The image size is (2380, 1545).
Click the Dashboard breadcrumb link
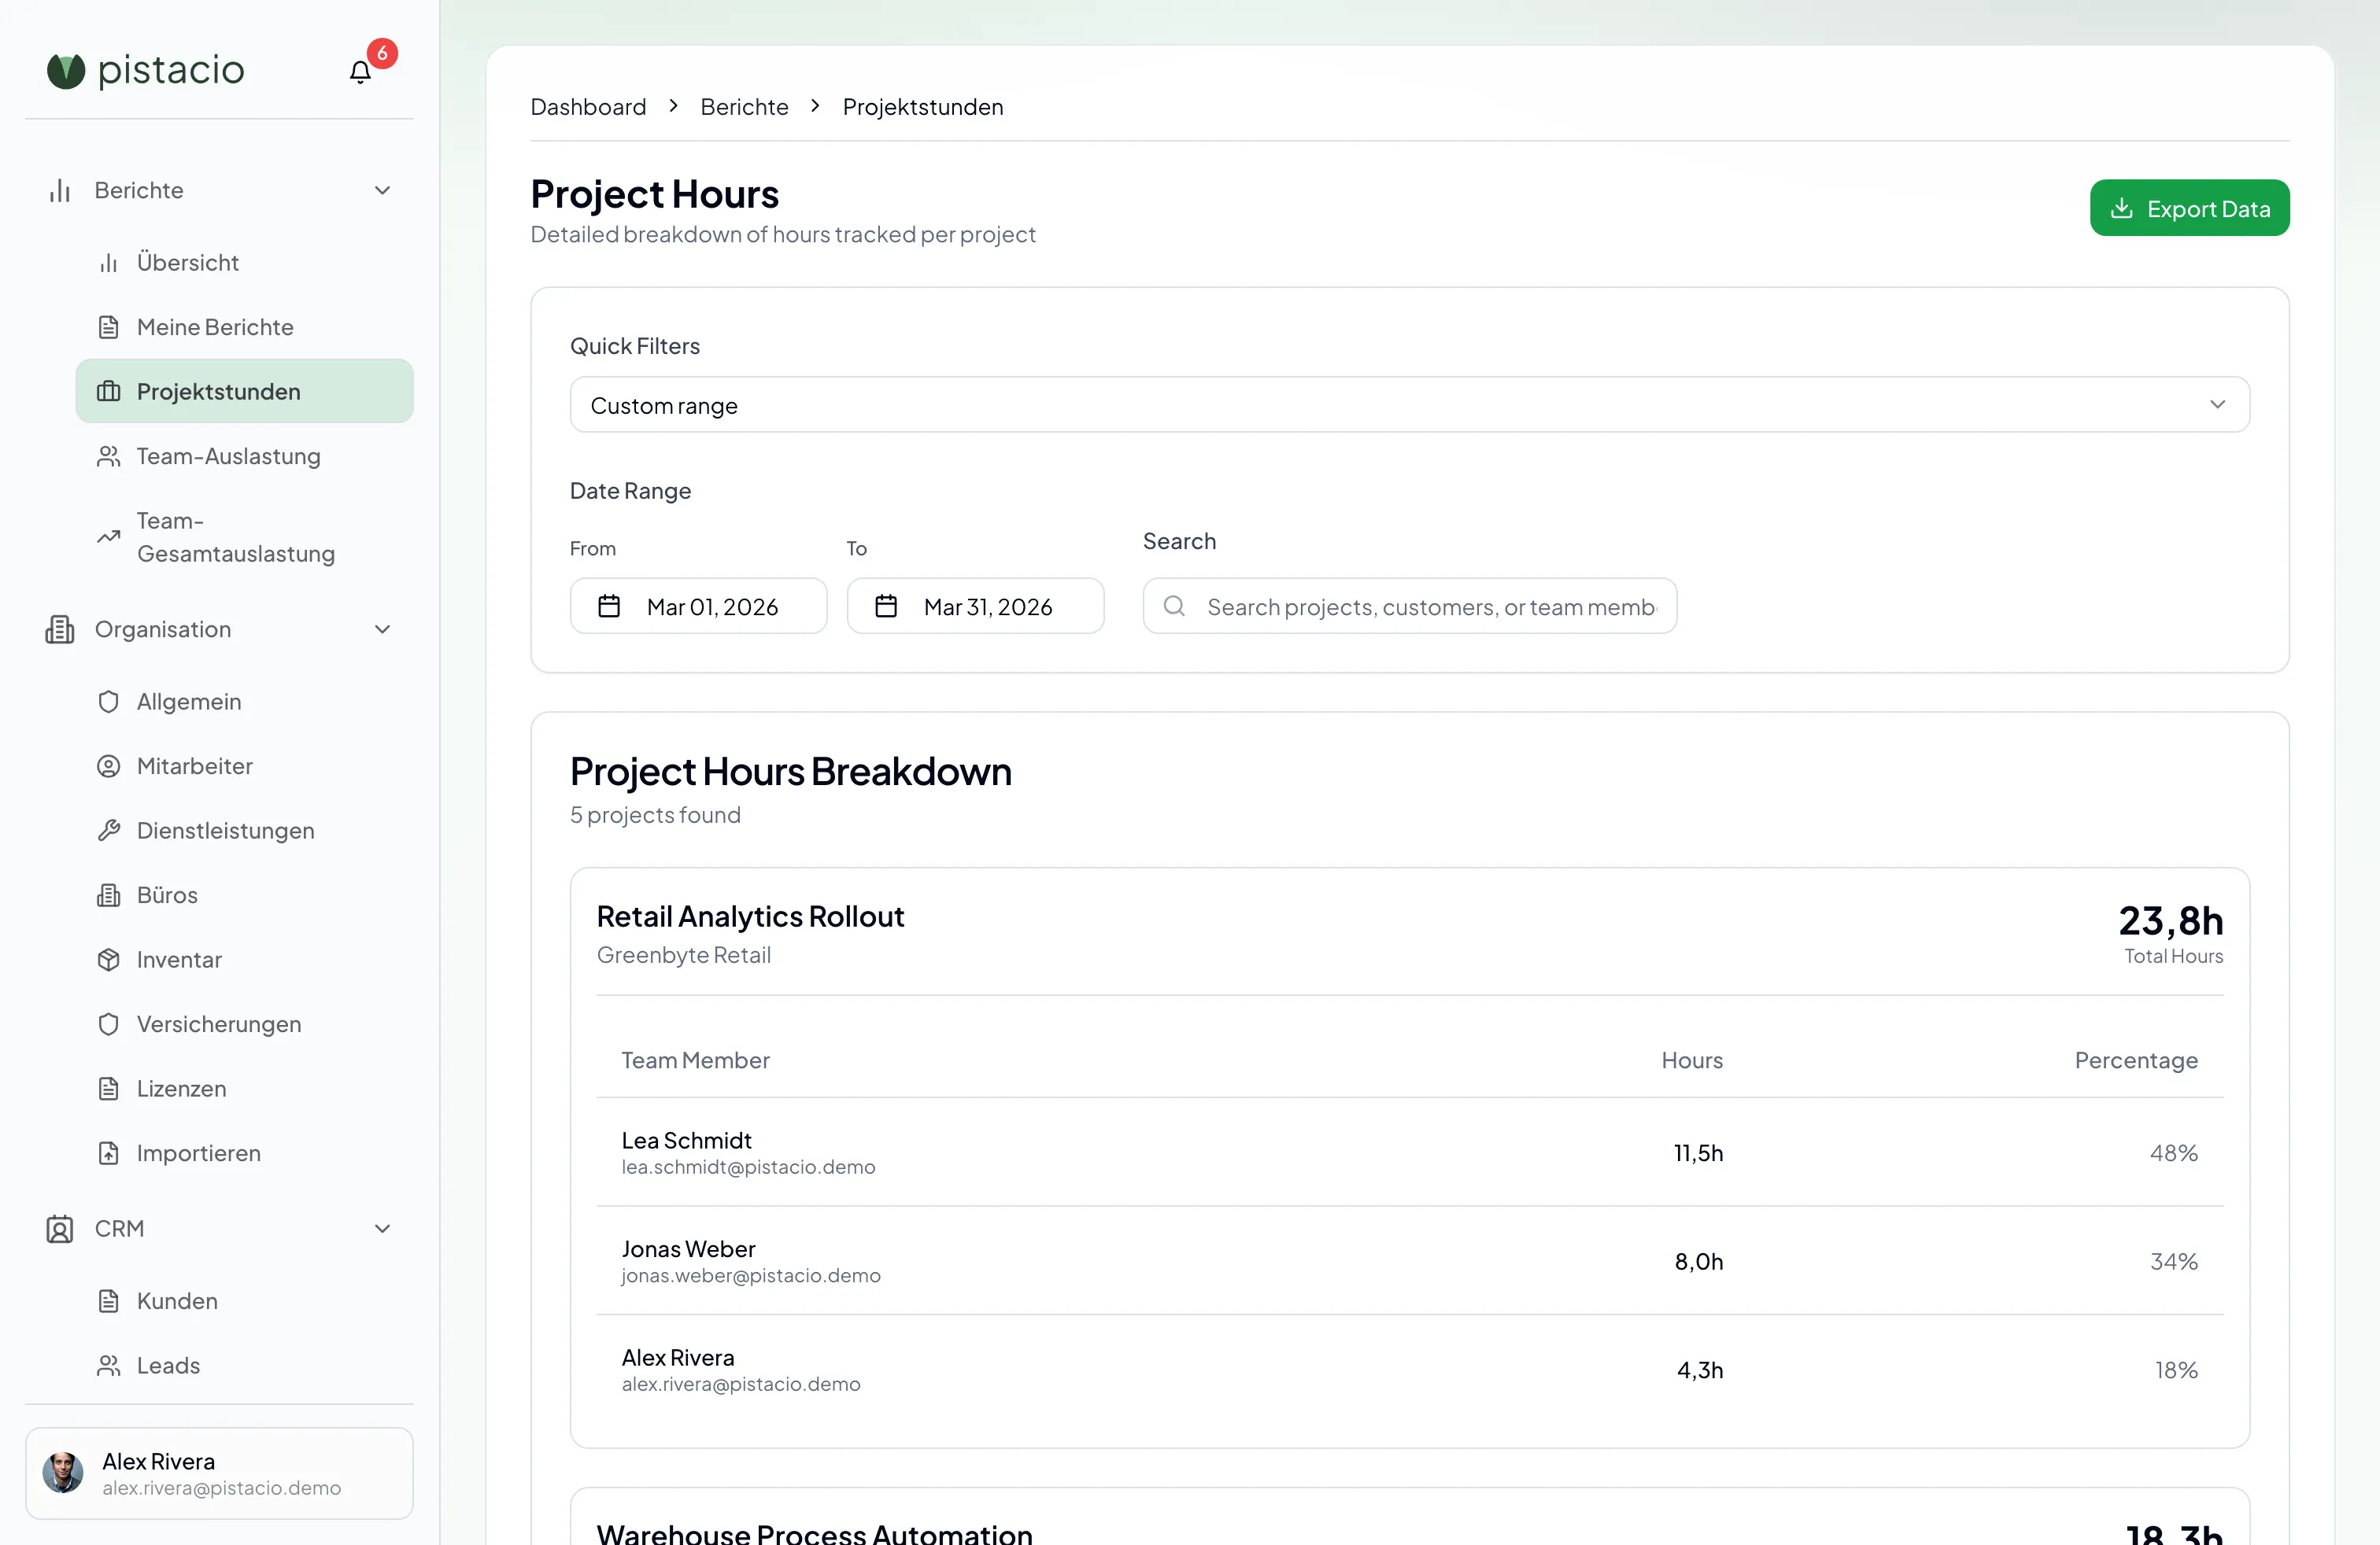pyautogui.click(x=588, y=107)
